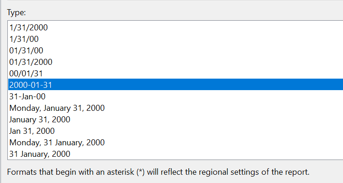The image size is (343, 183).
Task: Select the last visible date format entry
Action: point(175,154)
